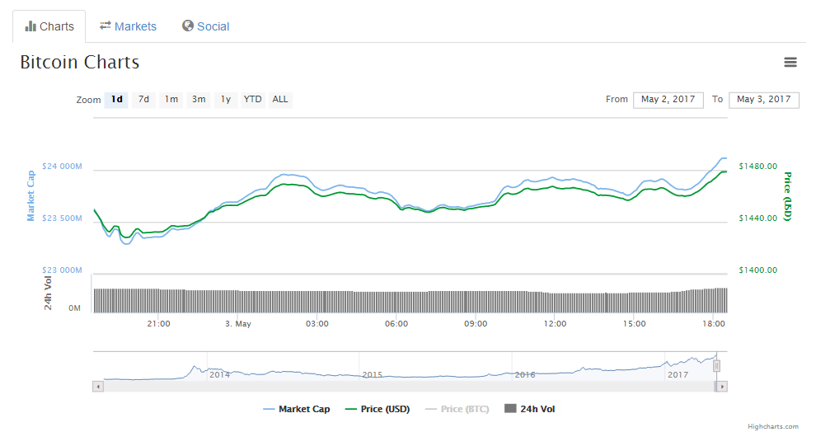Select the 1d zoom range
This screenshot has width=816, height=432.
(116, 100)
